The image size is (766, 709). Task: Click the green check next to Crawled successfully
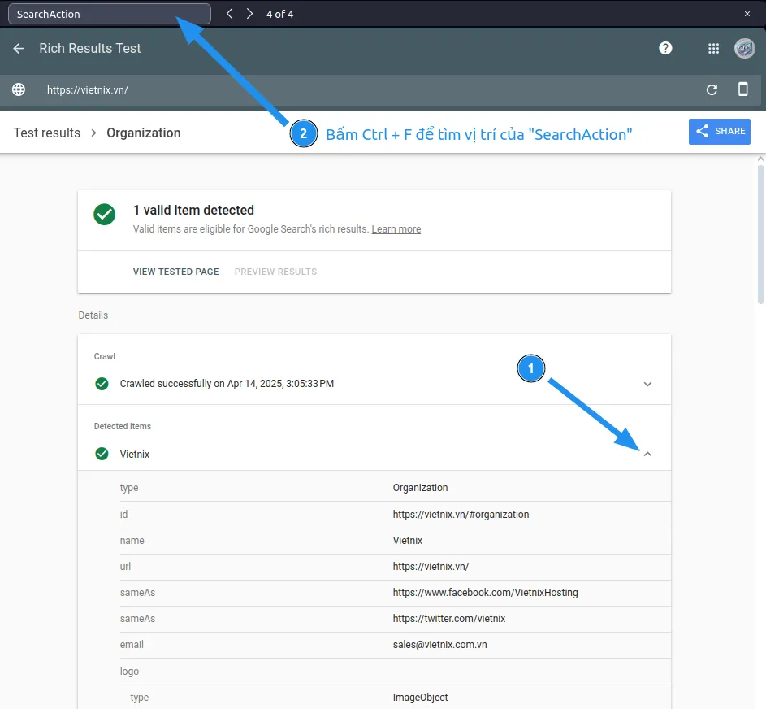pos(102,384)
